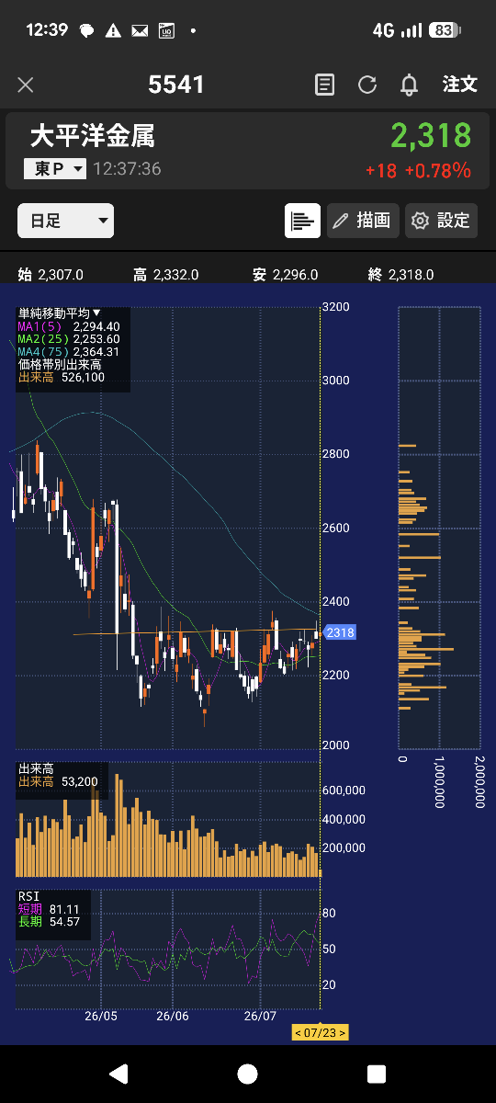
Task: Close the 5541 chart screen
Action: [x=26, y=85]
